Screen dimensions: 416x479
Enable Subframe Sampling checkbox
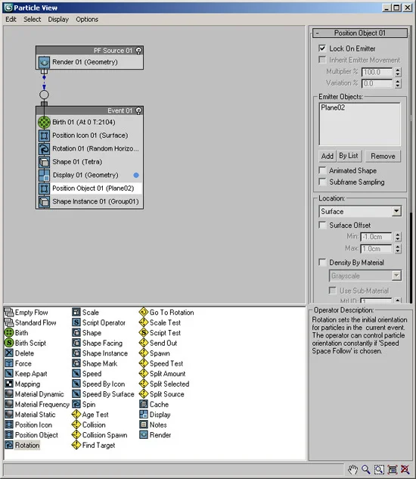(x=322, y=182)
